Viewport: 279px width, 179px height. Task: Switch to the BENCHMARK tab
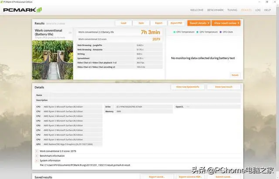[x=215, y=10]
